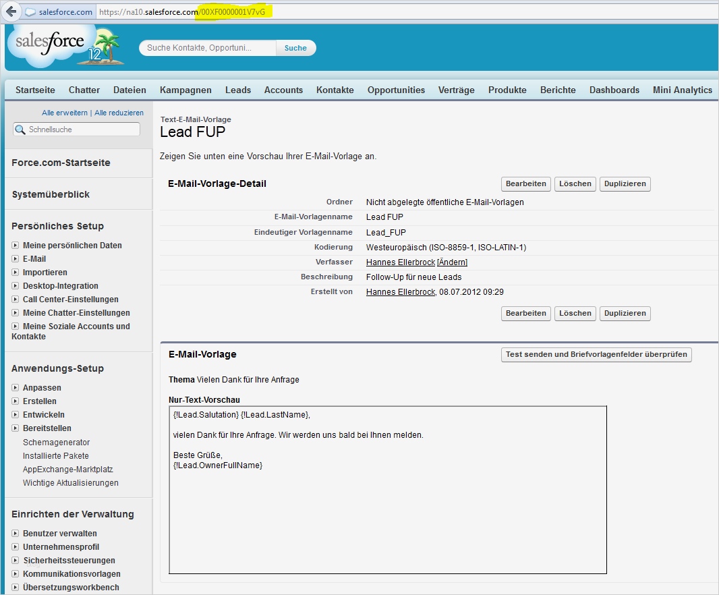Open Wichtige Aktualisierungen in the sidebar
Viewport: 719px width, 595px height.
(71, 483)
